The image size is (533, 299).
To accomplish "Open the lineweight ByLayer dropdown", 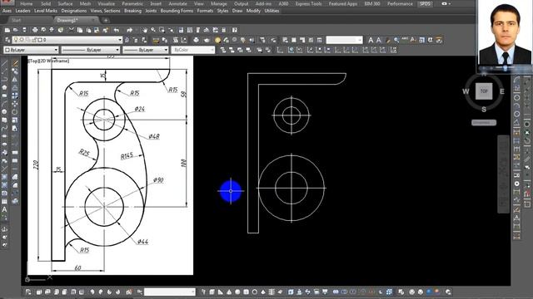I will [x=146, y=50].
